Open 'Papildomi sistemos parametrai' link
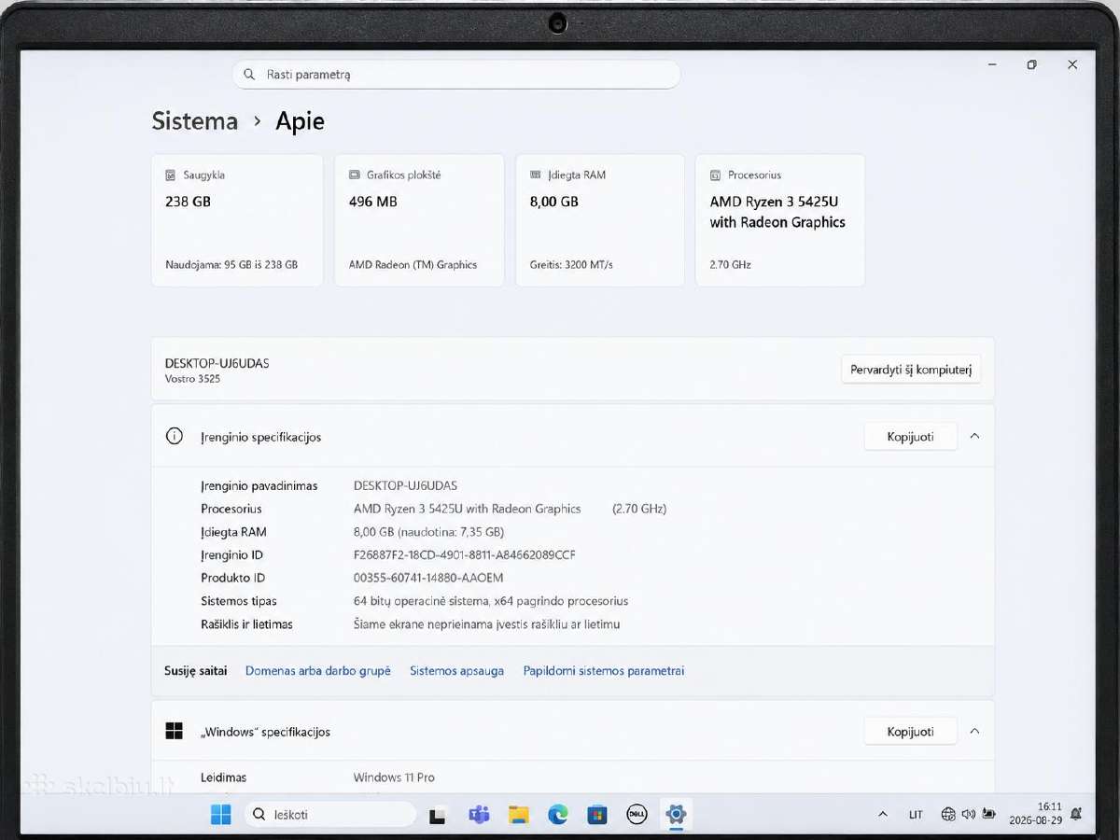 tap(604, 671)
